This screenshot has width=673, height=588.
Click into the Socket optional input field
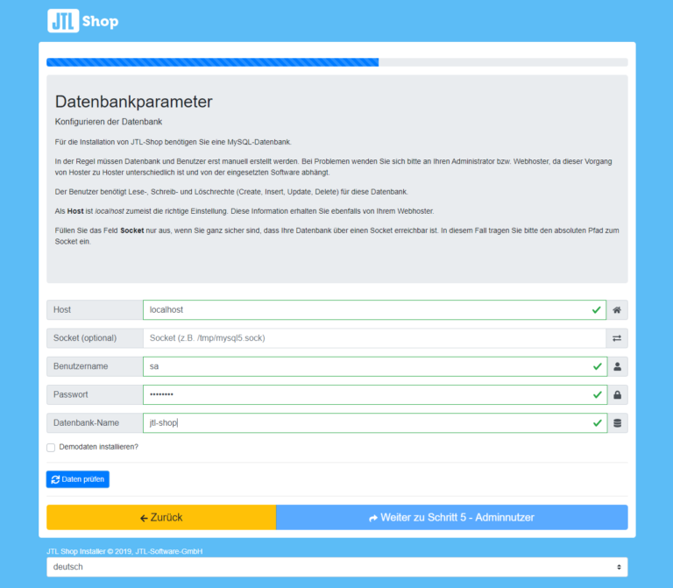(368, 338)
